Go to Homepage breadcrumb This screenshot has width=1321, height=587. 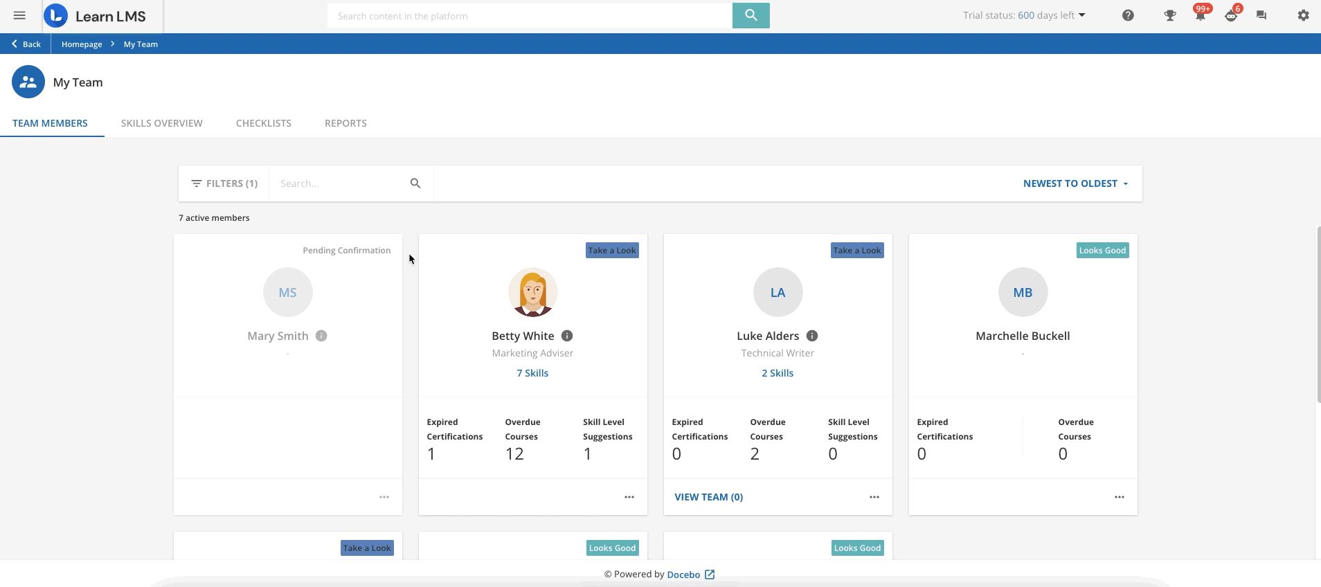pos(82,44)
